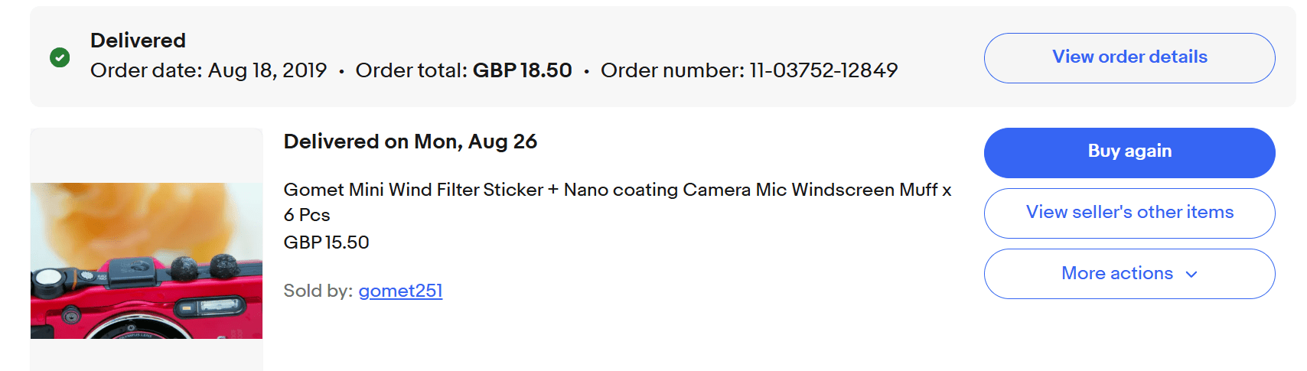The width and height of the screenshot is (1307, 371).
Task: View seller's other items
Action: (1129, 213)
